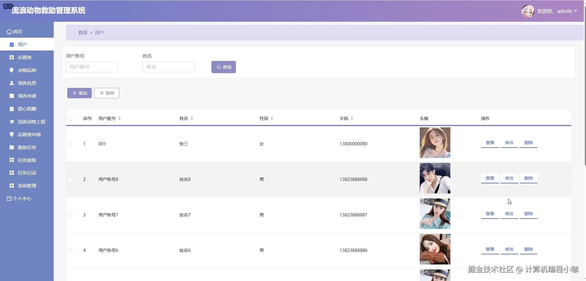
Task: Tick the checkbox for 用户账号7 row
Action: click(70, 215)
